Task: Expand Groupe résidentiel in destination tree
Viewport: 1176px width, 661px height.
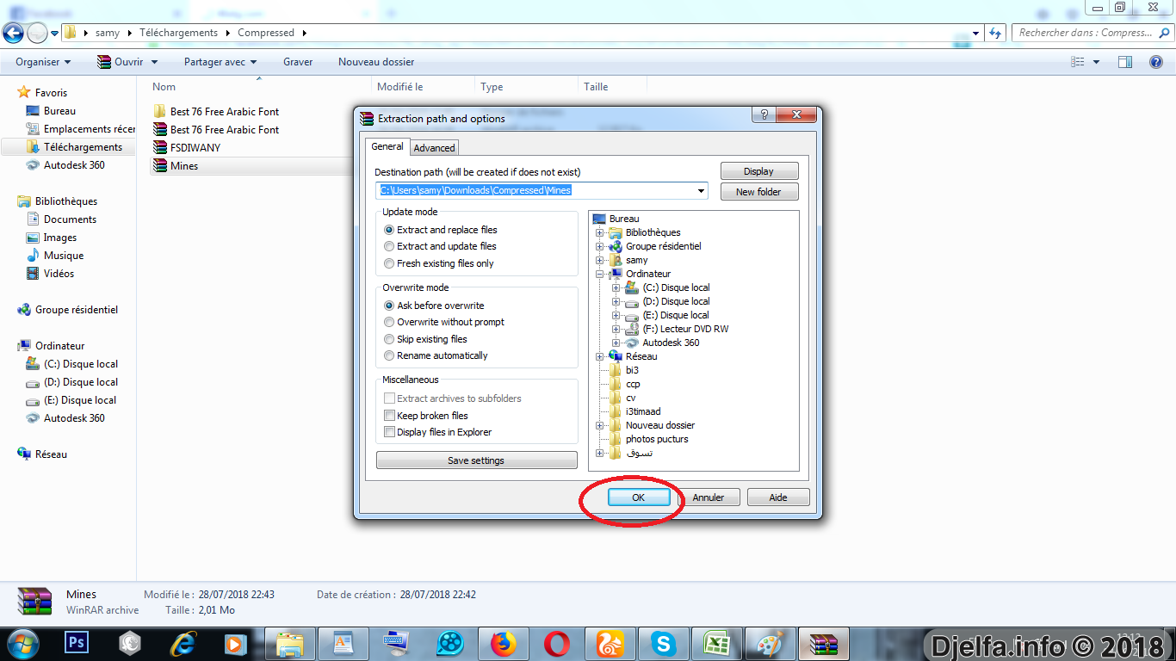Action: coord(599,246)
